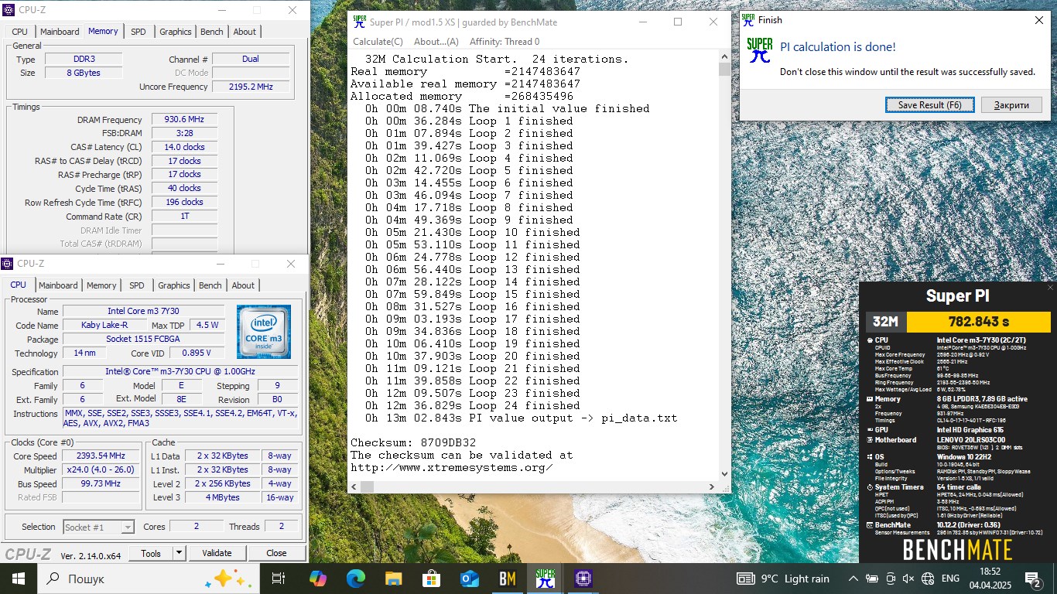Image resolution: width=1057 pixels, height=594 pixels.
Task: Click the DRAM Frequency value 930.6 MHz
Action: pyautogui.click(x=184, y=120)
